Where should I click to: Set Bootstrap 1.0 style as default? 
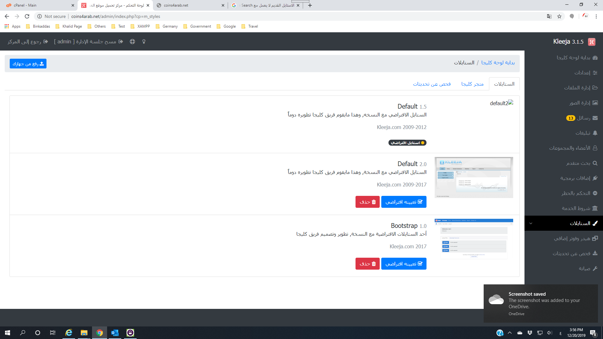pyautogui.click(x=404, y=264)
